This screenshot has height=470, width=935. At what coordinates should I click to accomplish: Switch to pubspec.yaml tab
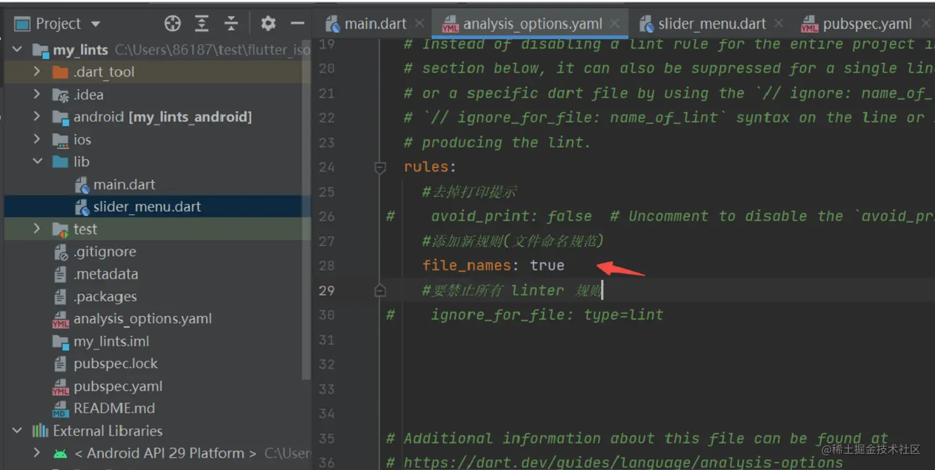tap(867, 24)
